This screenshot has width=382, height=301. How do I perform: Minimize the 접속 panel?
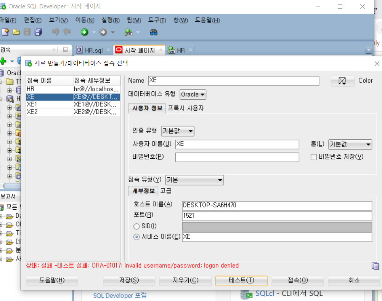click(66, 50)
